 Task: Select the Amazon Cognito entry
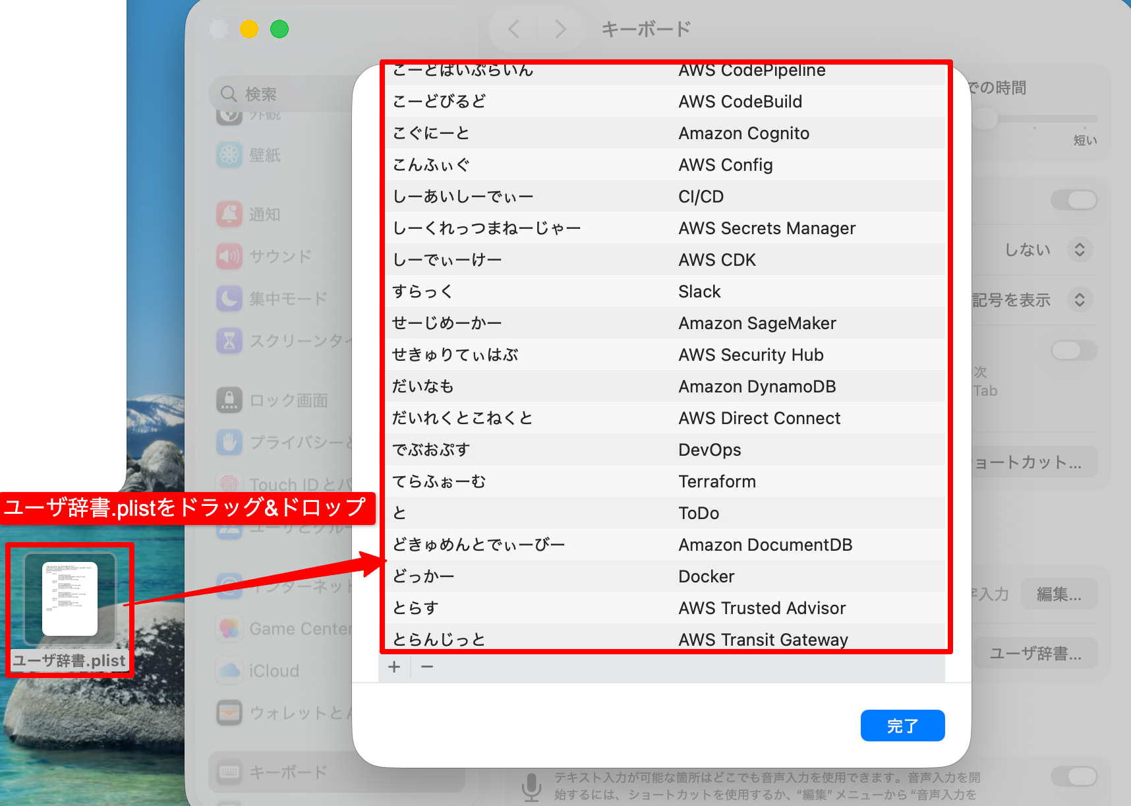(666, 133)
